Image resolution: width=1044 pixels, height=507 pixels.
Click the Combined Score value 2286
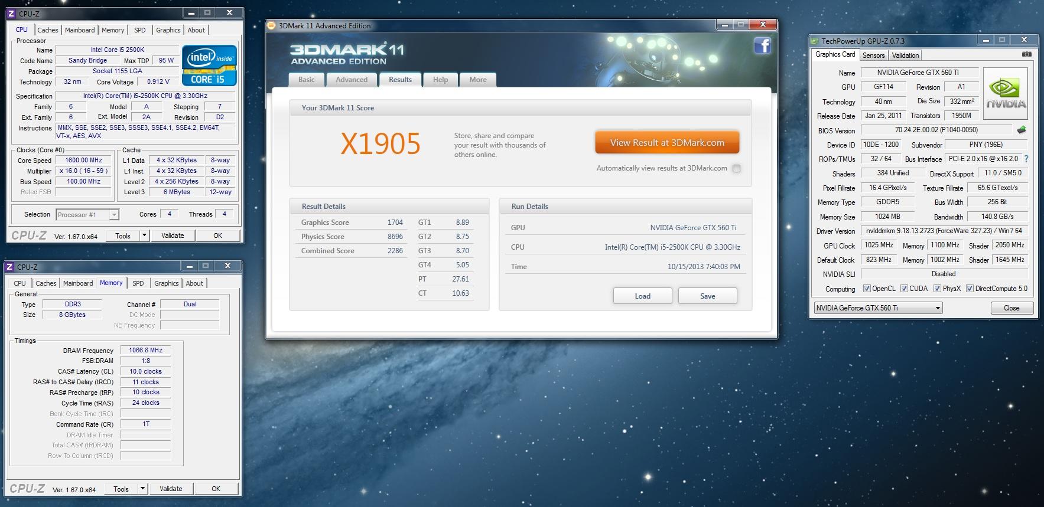[x=395, y=251]
